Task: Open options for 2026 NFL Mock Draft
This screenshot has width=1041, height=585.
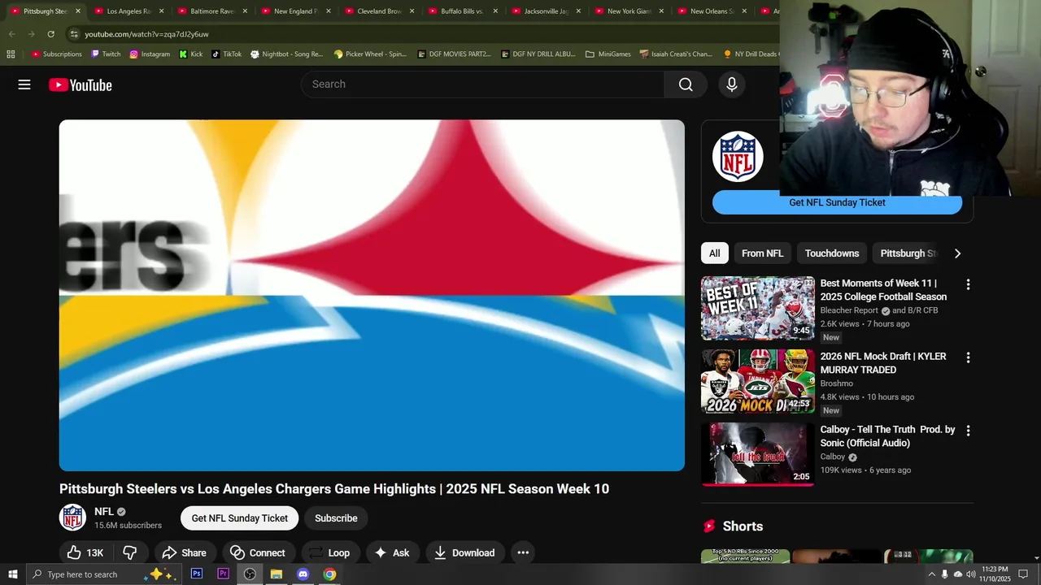Action: pyautogui.click(x=968, y=357)
